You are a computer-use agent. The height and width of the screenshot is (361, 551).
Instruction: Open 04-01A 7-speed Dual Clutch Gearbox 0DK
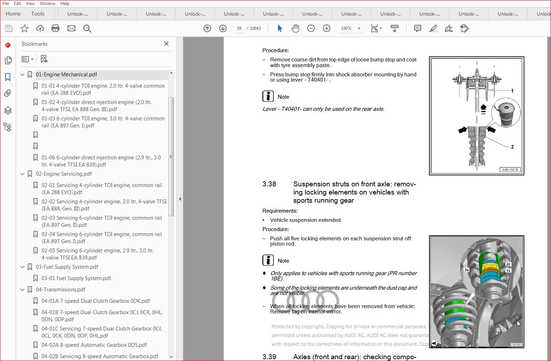point(96,301)
